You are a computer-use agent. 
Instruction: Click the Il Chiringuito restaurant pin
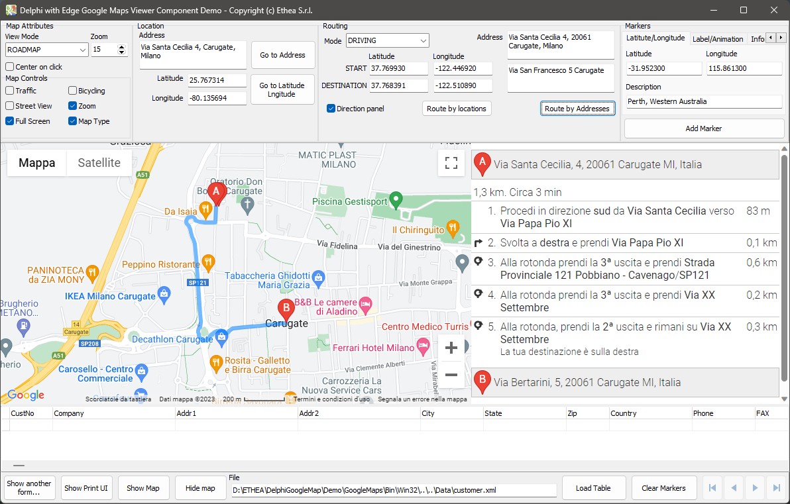coord(453,228)
